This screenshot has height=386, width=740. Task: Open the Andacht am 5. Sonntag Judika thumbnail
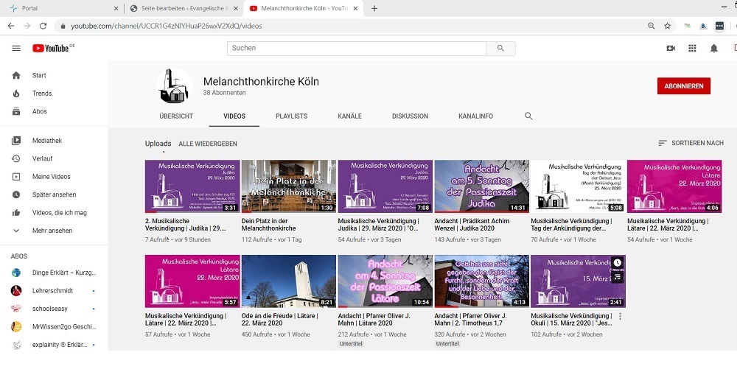click(482, 186)
